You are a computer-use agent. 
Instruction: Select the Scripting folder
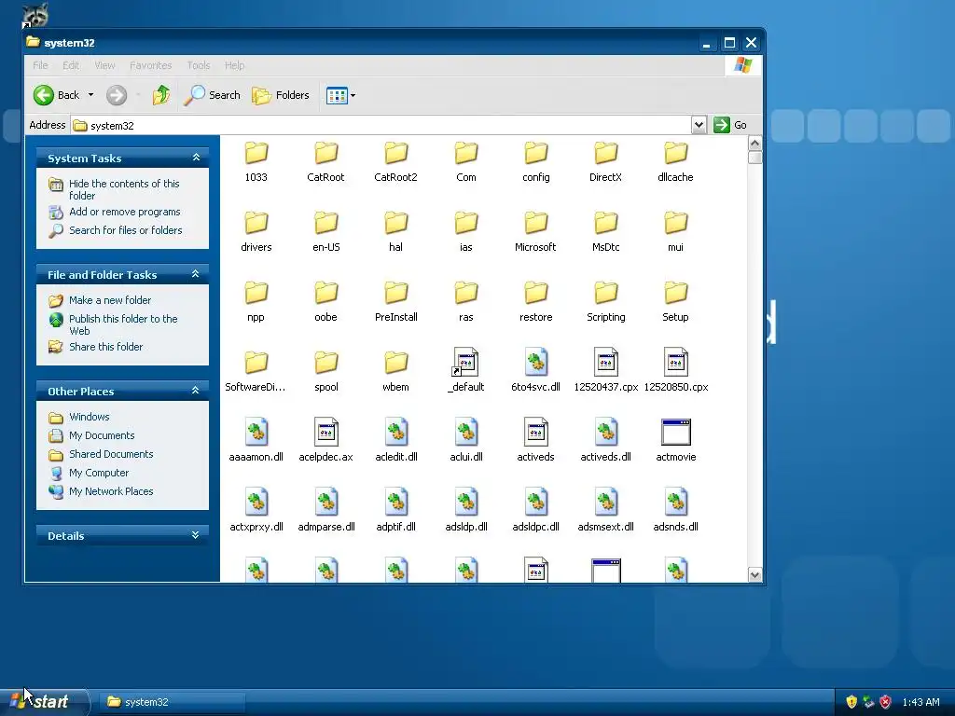click(x=606, y=302)
